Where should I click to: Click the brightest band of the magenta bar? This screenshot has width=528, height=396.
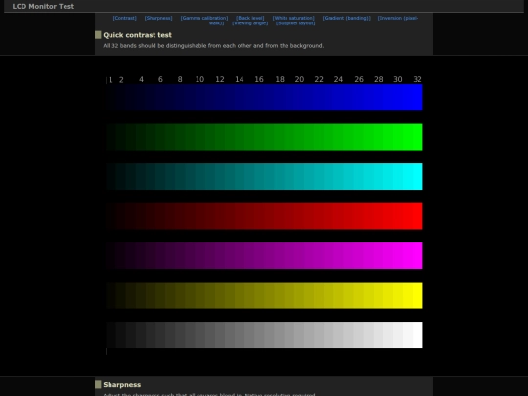(418, 255)
